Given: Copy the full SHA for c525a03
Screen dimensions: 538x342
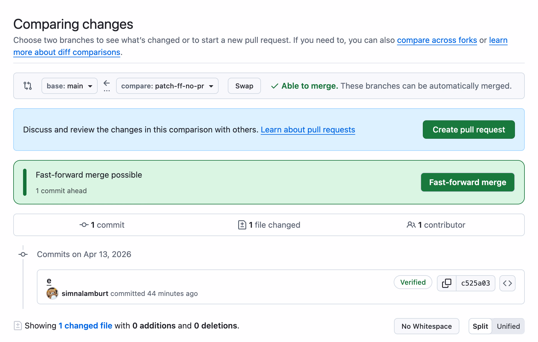Looking at the screenshot, I should [x=447, y=283].
